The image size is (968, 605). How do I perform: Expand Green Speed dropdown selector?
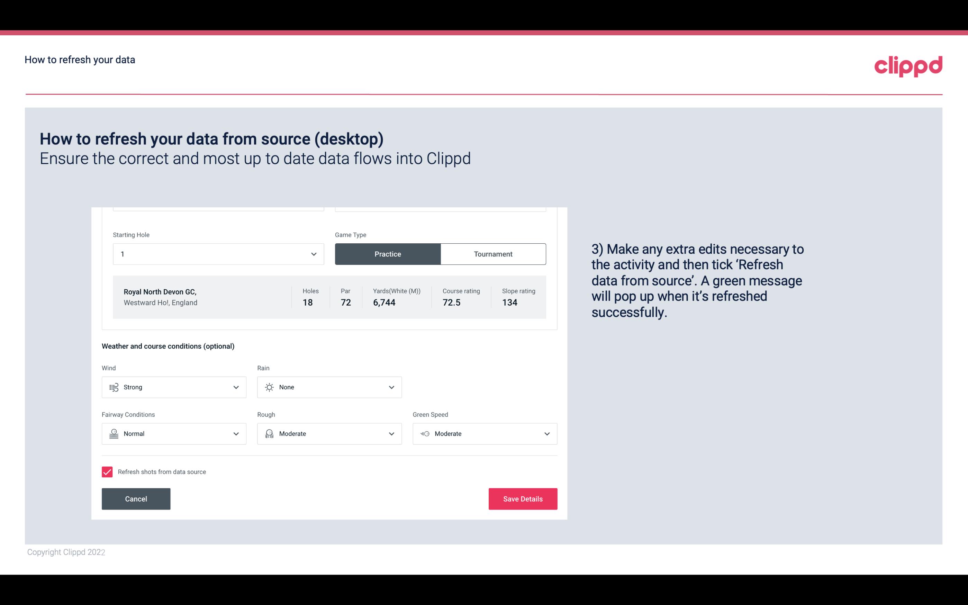(x=547, y=434)
